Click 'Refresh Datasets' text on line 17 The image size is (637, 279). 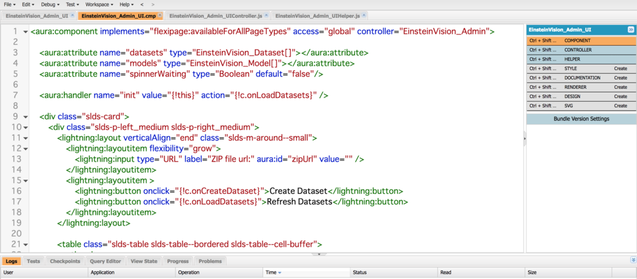[x=299, y=201]
